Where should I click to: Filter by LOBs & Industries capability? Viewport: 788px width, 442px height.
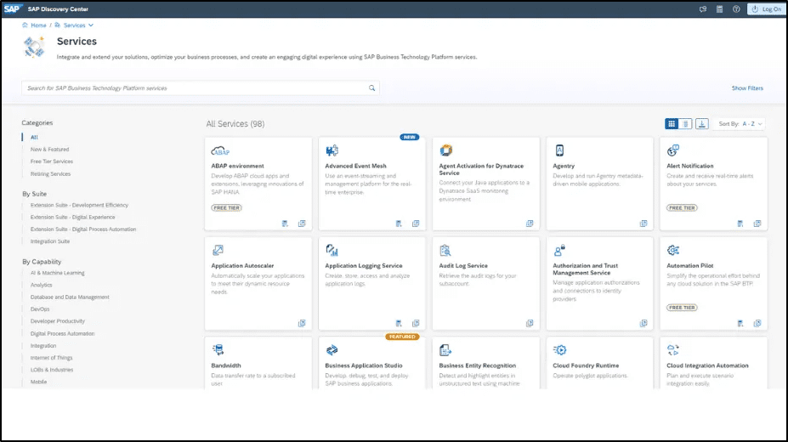coord(52,370)
